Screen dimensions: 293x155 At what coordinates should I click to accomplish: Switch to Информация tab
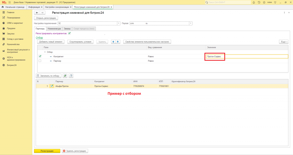click(34, 7)
